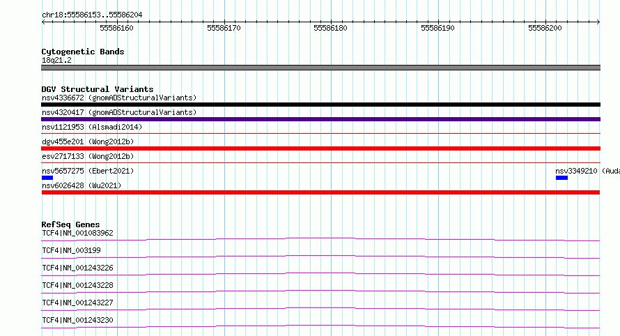Click TCF4|NM_001243230 transcript label

coord(77,320)
